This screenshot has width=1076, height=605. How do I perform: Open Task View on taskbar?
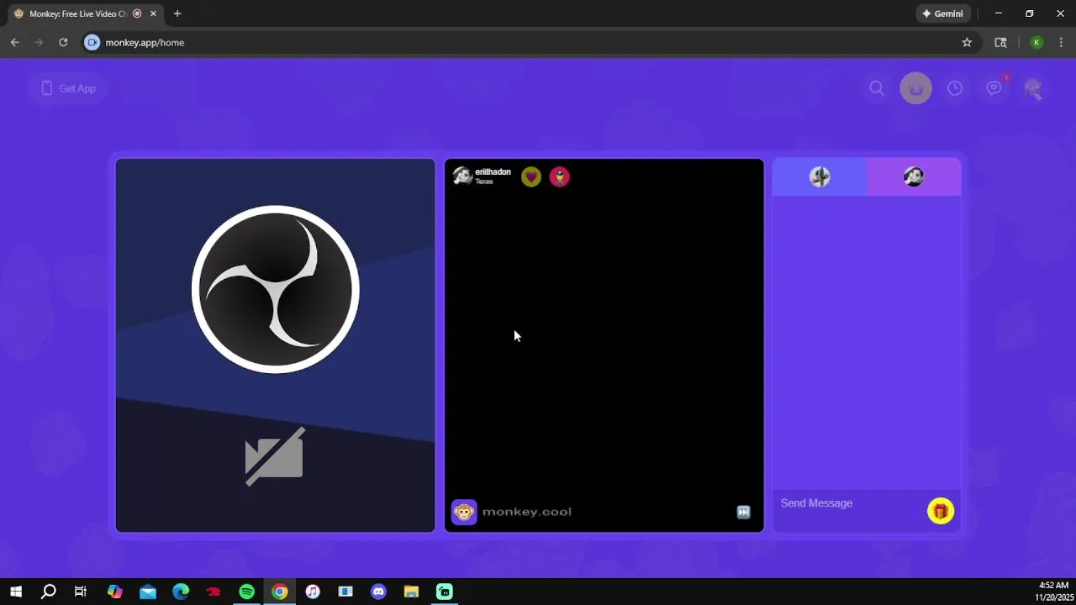81,592
